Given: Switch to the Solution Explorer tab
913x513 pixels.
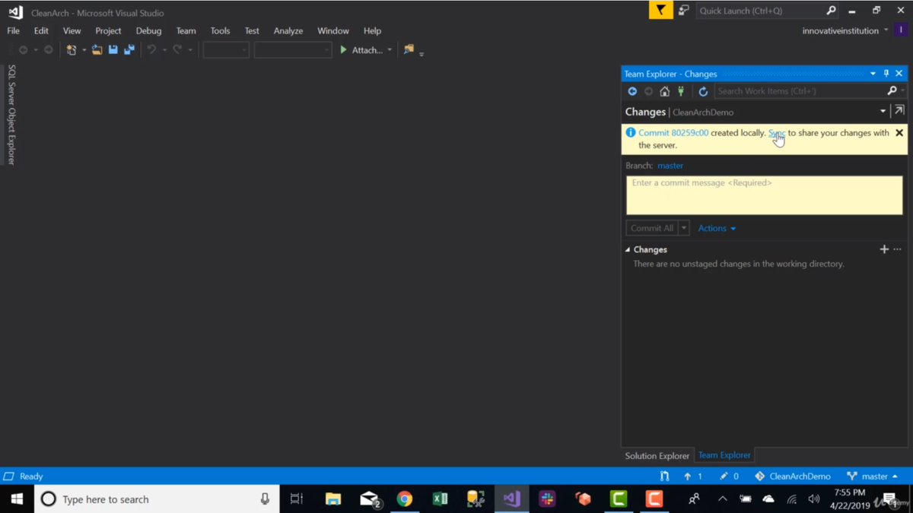Looking at the screenshot, I should [657, 456].
